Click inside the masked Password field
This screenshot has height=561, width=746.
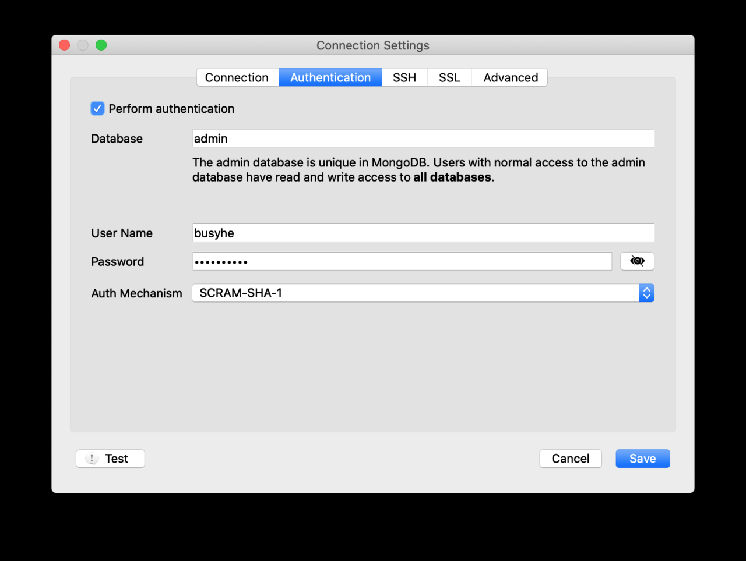[x=402, y=261]
